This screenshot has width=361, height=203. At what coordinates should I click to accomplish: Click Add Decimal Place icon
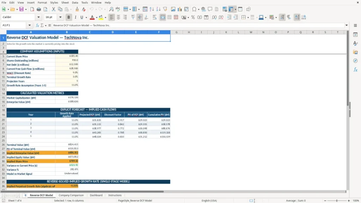(214, 17)
